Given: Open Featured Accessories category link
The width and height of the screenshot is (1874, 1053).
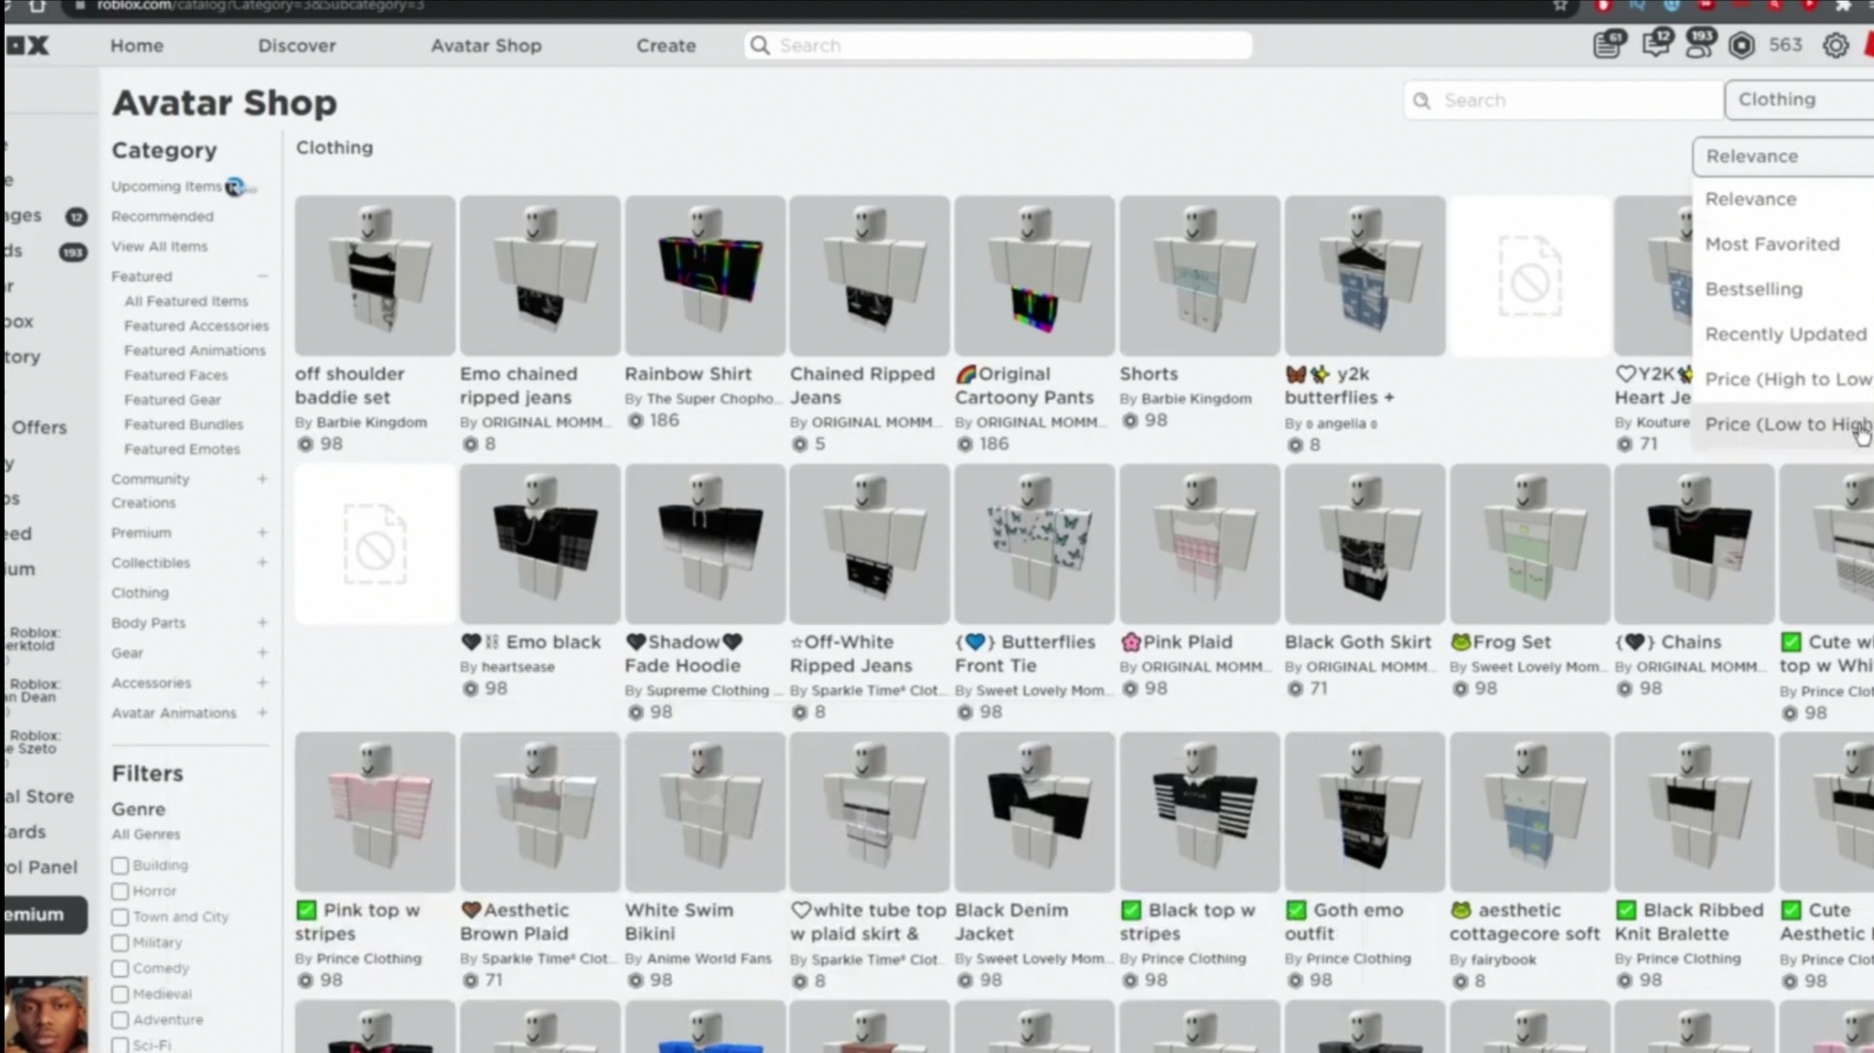Looking at the screenshot, I should pyautogui.click(x=196, y=326).
